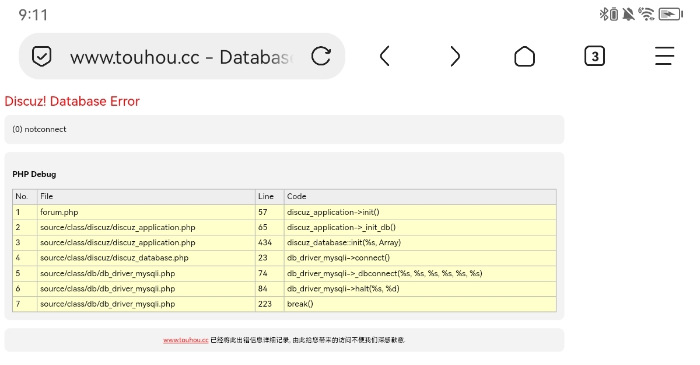Tap the clock showing 9:11

click(33, 15)
